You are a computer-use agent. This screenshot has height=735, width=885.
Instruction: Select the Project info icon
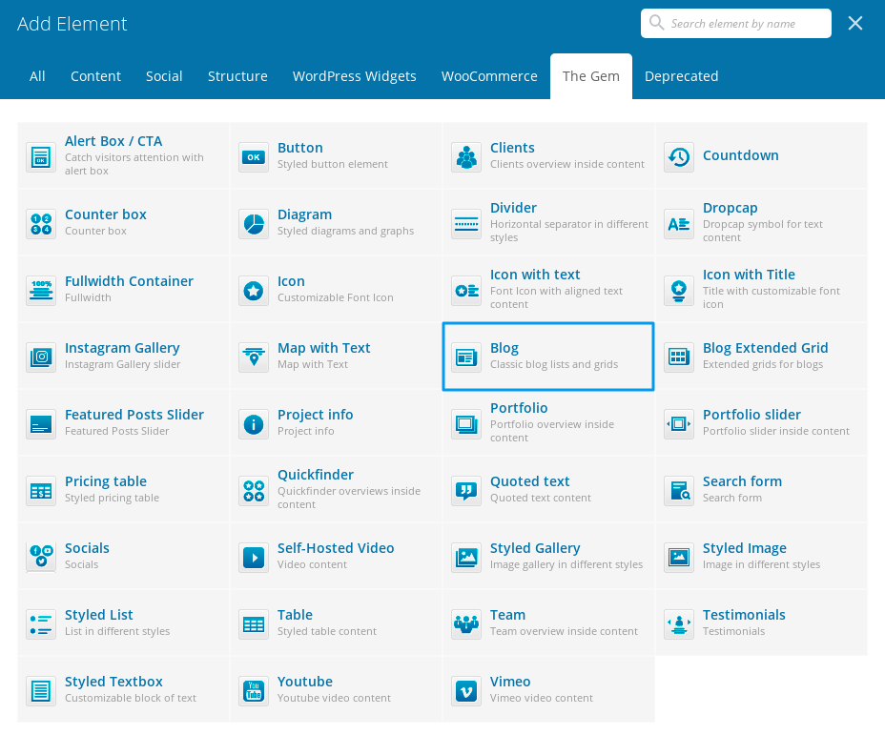pyautogui.click(x=254, y=424)
